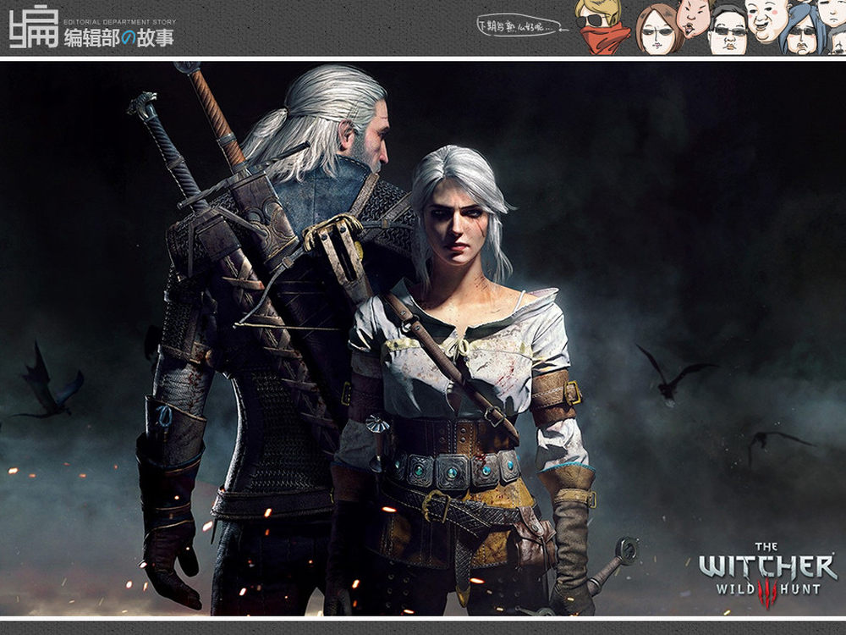Click the handwritten speech bubble
This screenshot has width=846, height=635.
click(520, 25)
